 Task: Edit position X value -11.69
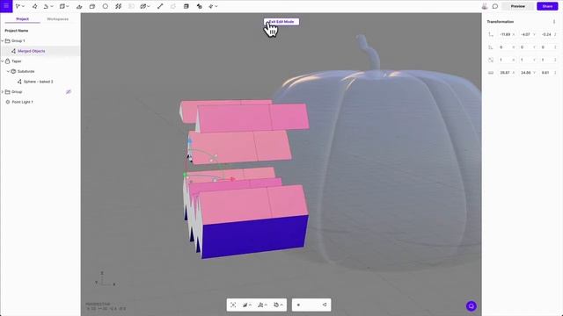[507, 34]
